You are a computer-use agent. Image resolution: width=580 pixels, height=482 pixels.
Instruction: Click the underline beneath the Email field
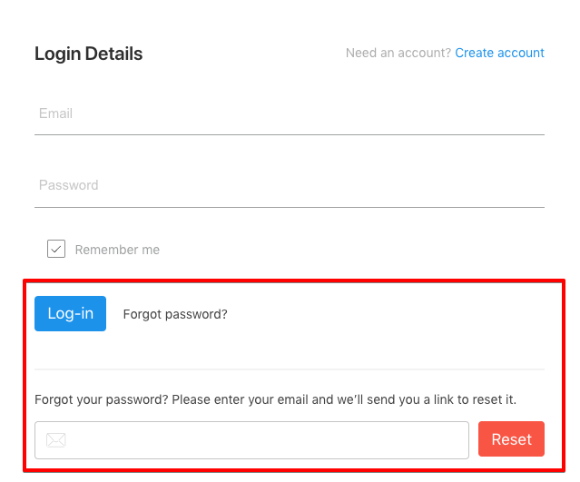[x=289, y=134]
